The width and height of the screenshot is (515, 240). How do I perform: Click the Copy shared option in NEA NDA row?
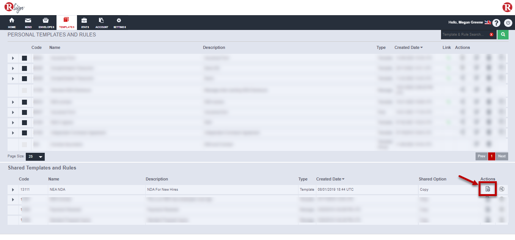tap(424, 190)
